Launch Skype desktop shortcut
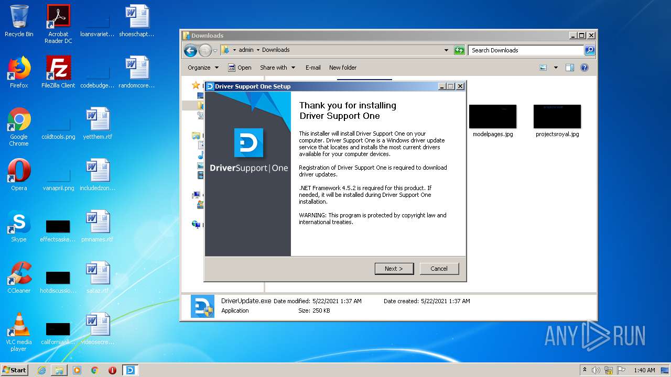This screenshot has width=671, height=377. (x=19, y=226)
